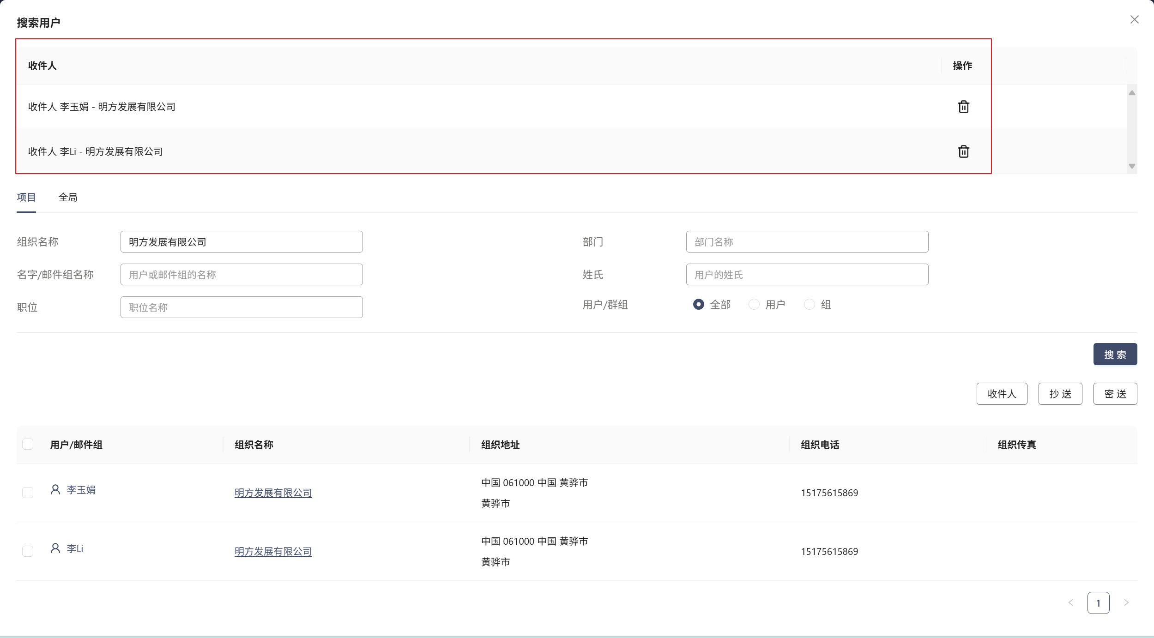Viewport: 1154px width, 638px height.
Task: Add selection as 抄送
Action: pyautogui.click(x=1060, y=394)
